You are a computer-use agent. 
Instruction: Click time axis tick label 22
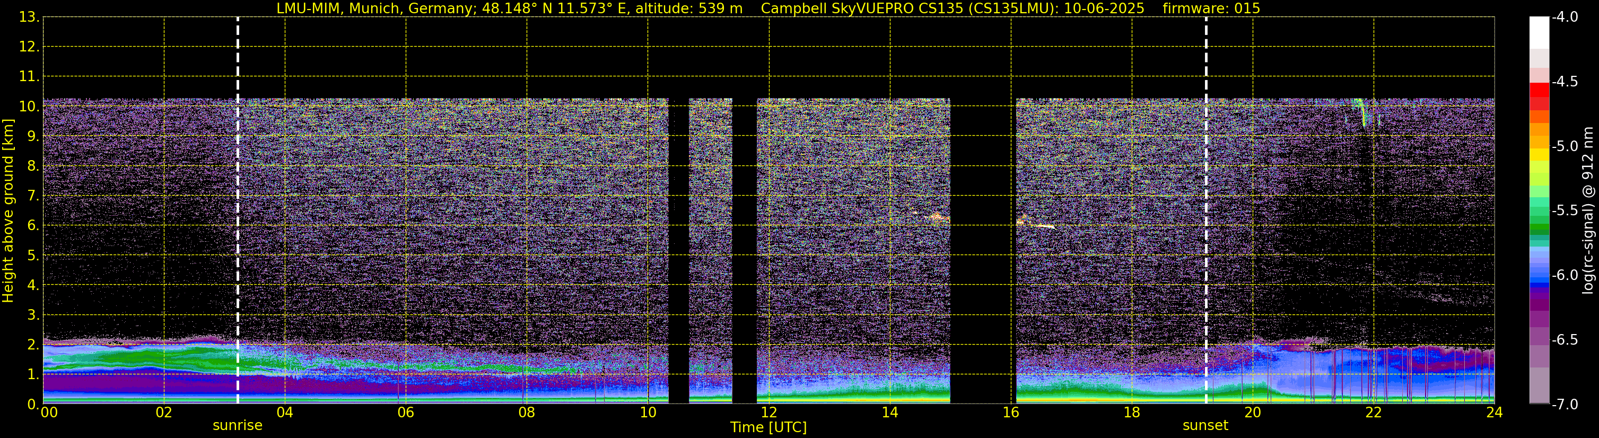click(x=1374, y=413)
